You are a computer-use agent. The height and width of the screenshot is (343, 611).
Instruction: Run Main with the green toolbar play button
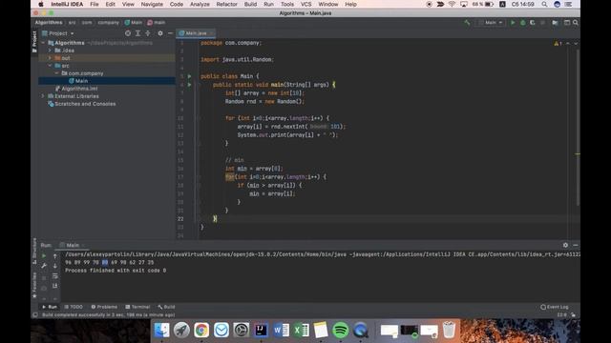513,23
